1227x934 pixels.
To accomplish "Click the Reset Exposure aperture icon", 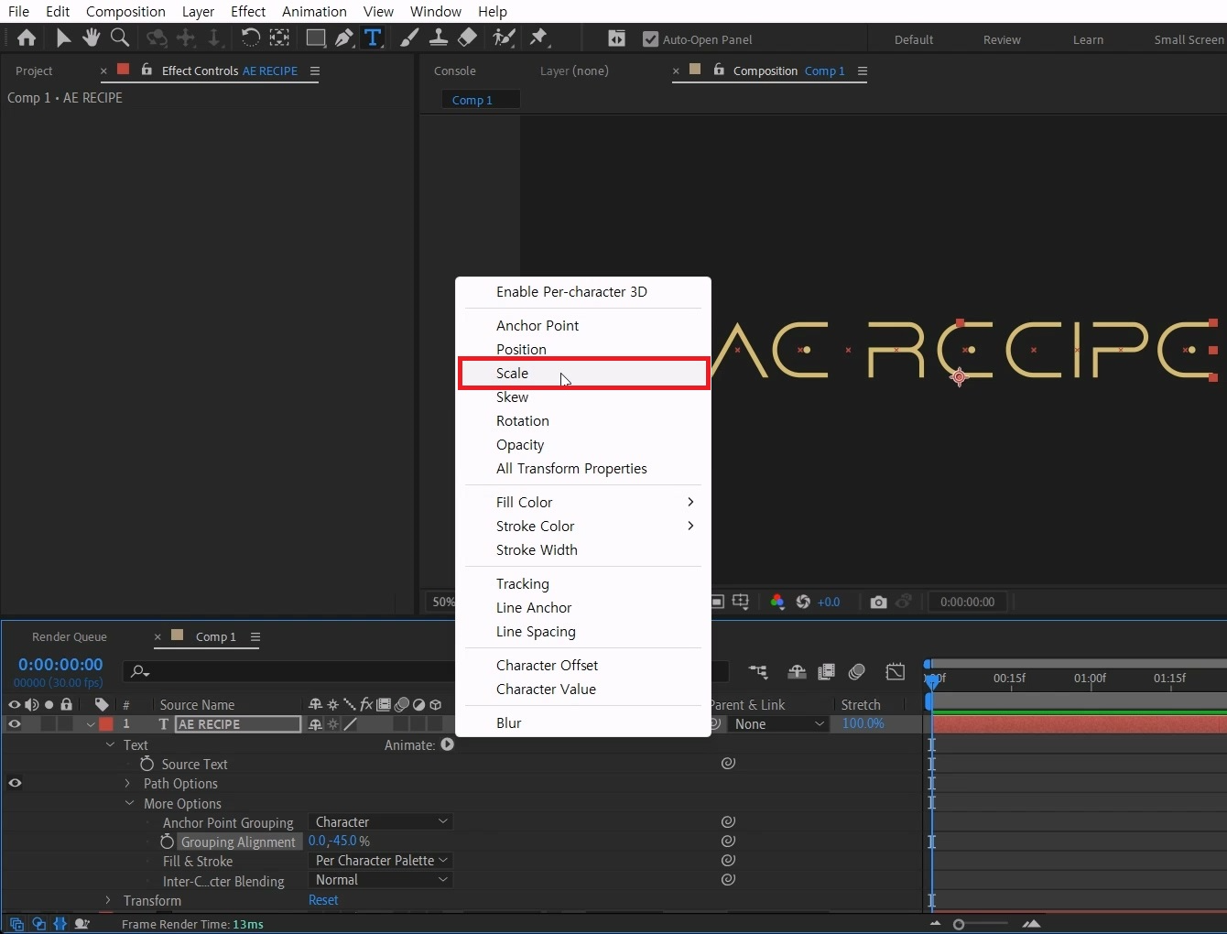I will pyautogui.click(x=803, y=602).
